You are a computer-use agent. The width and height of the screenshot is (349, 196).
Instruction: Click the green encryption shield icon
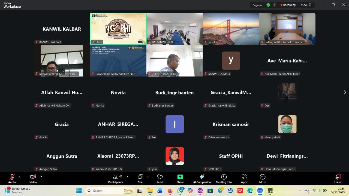(268, 5)
